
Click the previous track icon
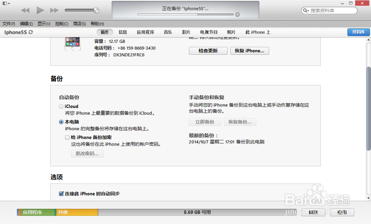[x=25, y=10]
